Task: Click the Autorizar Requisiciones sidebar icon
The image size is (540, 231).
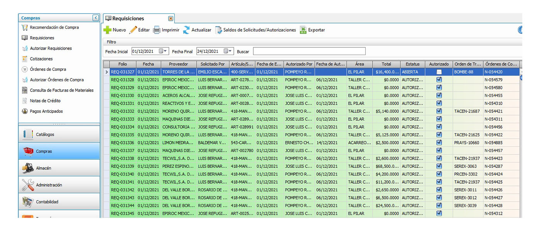Action: pyautogui.click(x=25, y=49)
